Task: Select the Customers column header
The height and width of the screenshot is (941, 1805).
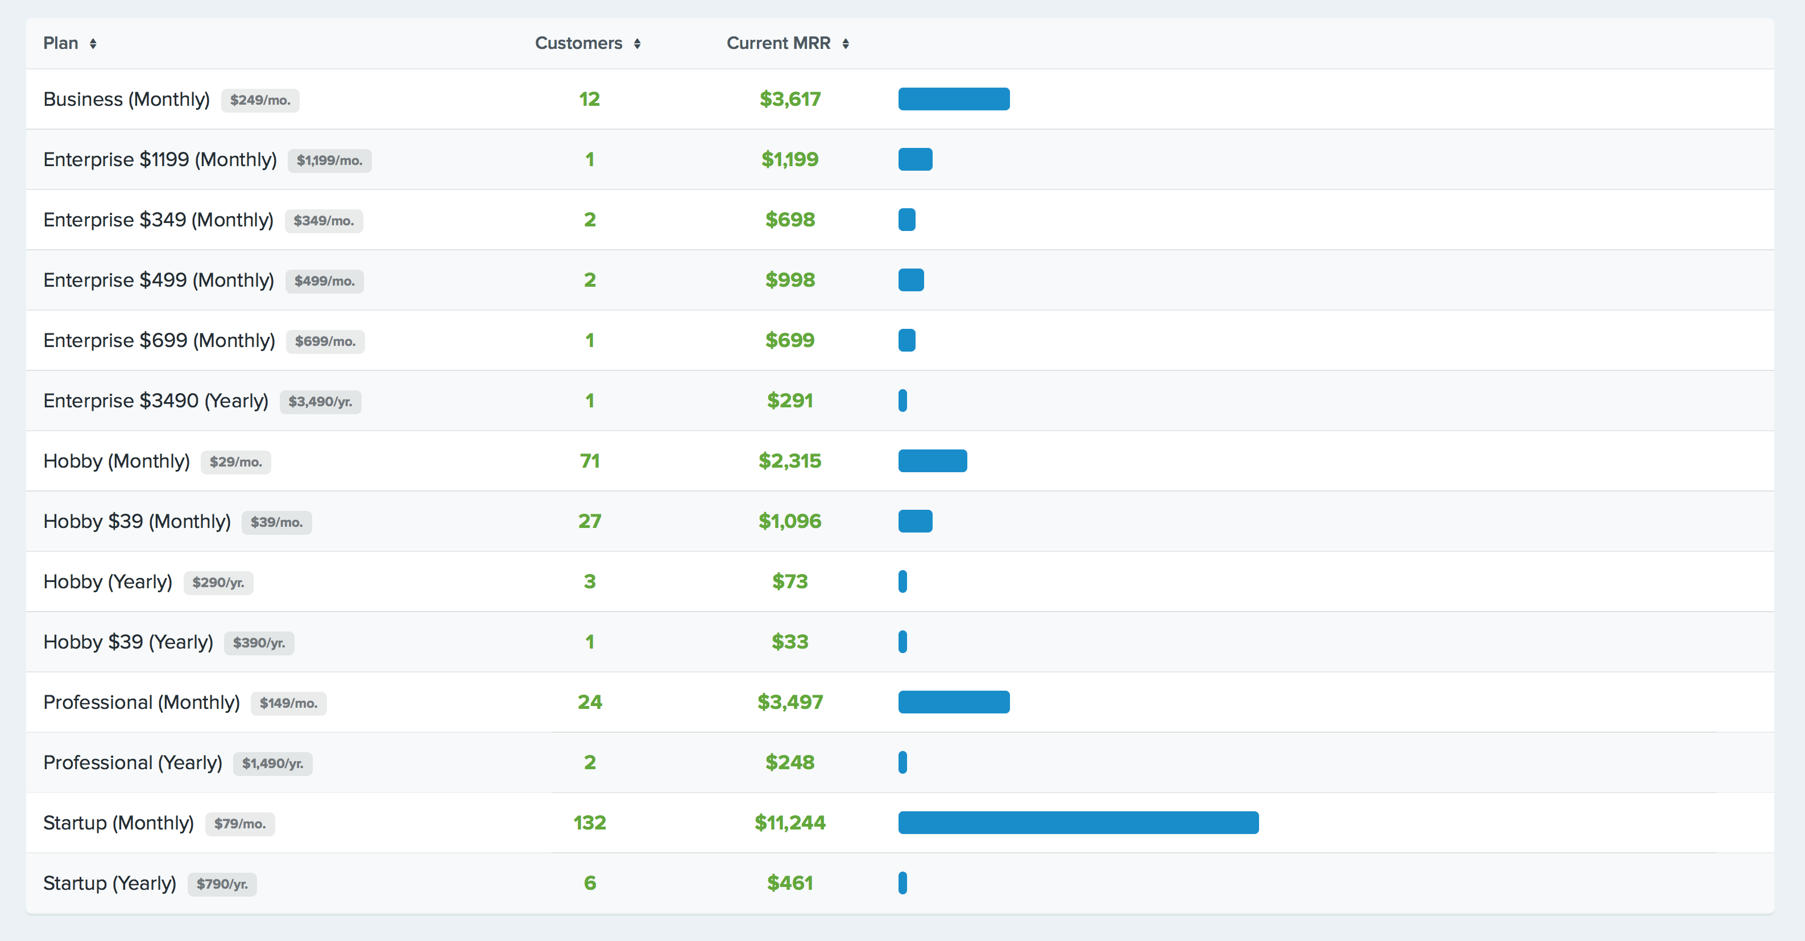Action: (579, 43)
